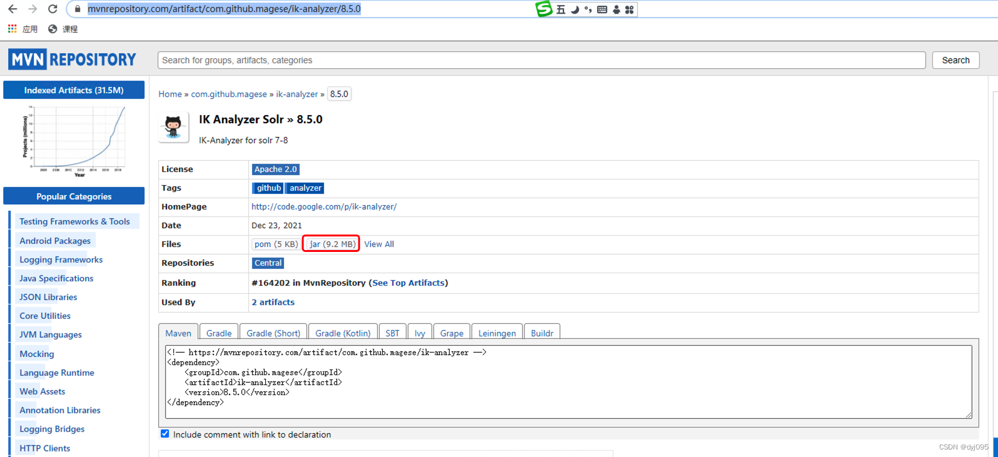
Task: Switch to the Leiningen tab
Action: (x=497, y=333)
